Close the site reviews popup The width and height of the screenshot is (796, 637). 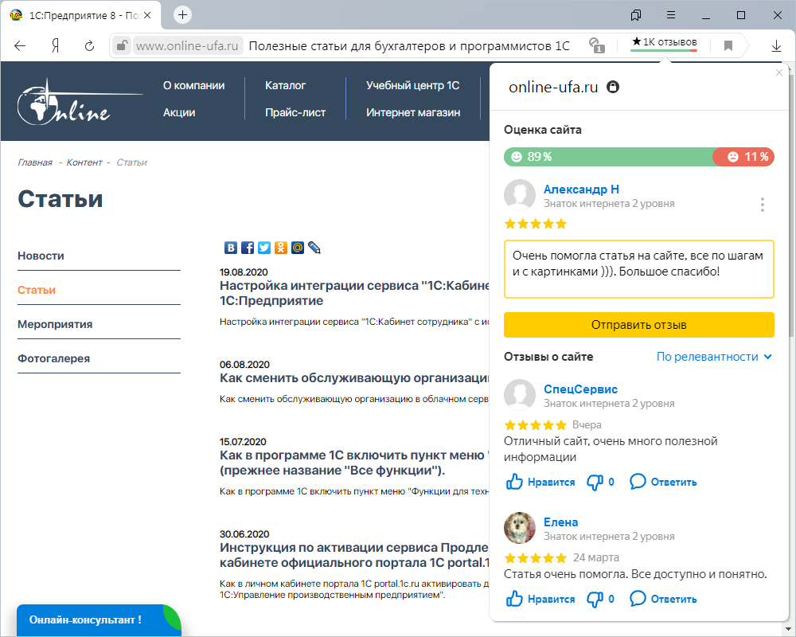click(x=779, y=72)
